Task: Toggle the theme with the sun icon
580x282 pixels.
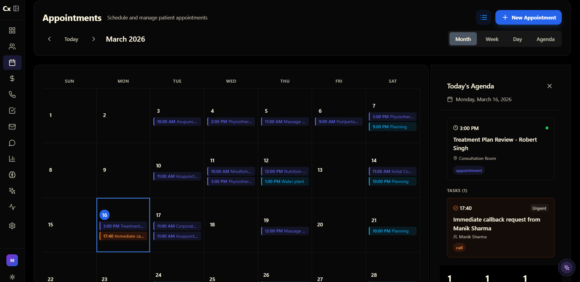Action: (x=12, y=277)
